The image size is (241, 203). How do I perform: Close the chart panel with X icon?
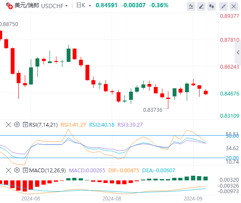[234, 6]
